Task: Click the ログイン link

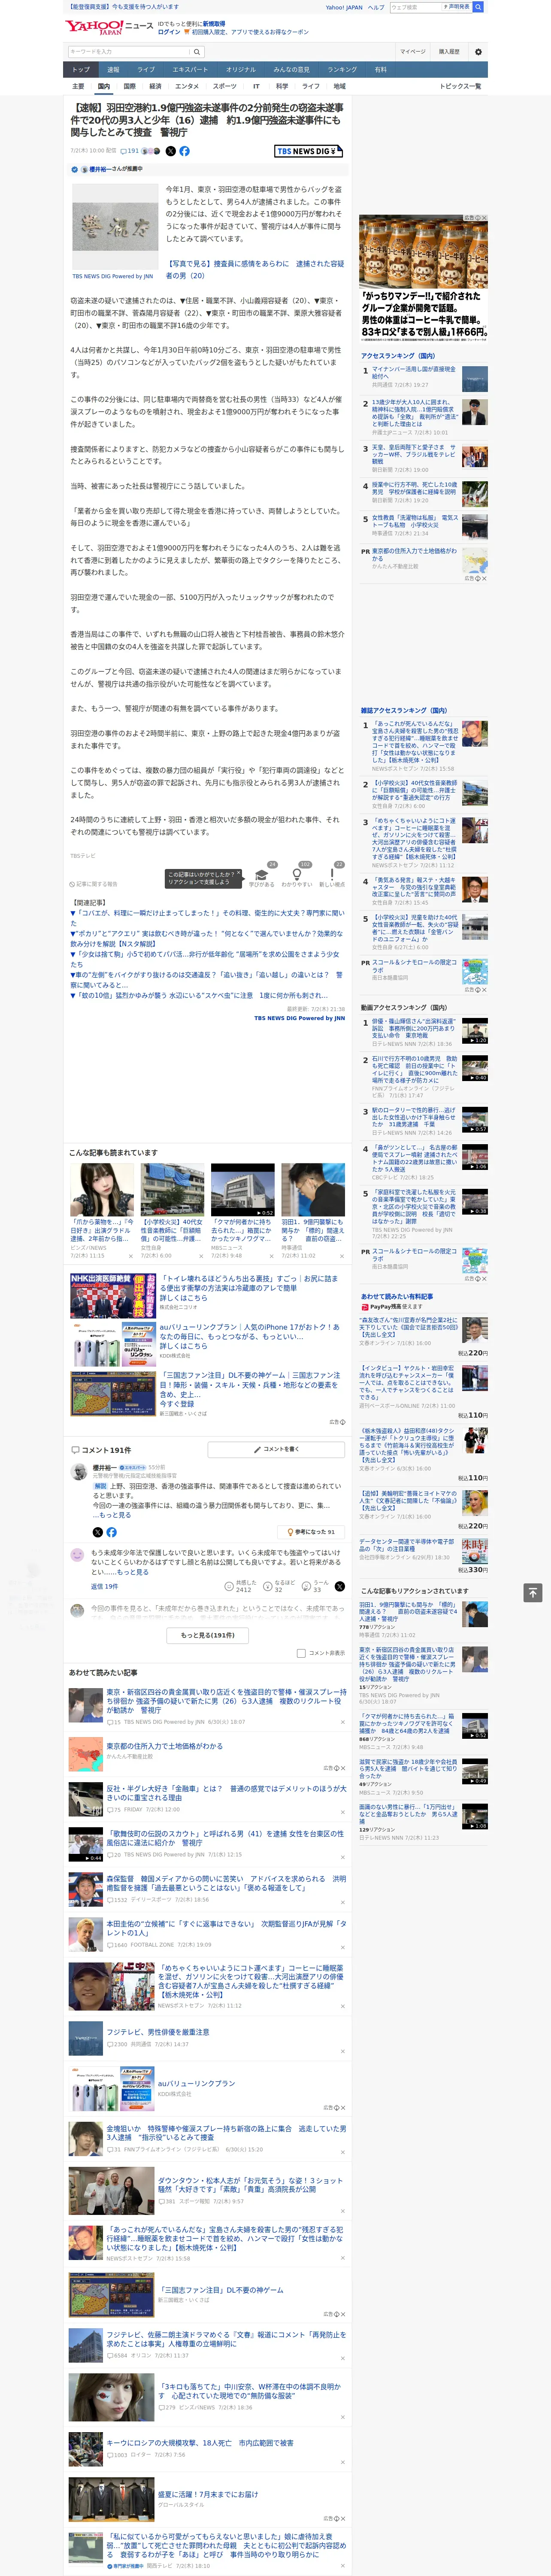Action: point(169,32)
